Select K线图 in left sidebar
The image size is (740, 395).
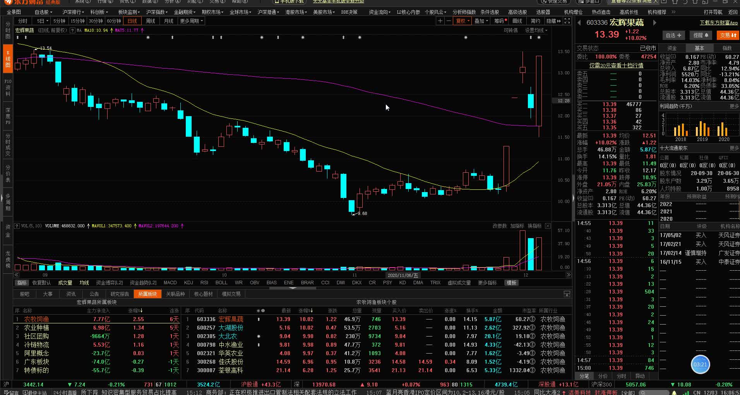point(8,59)
